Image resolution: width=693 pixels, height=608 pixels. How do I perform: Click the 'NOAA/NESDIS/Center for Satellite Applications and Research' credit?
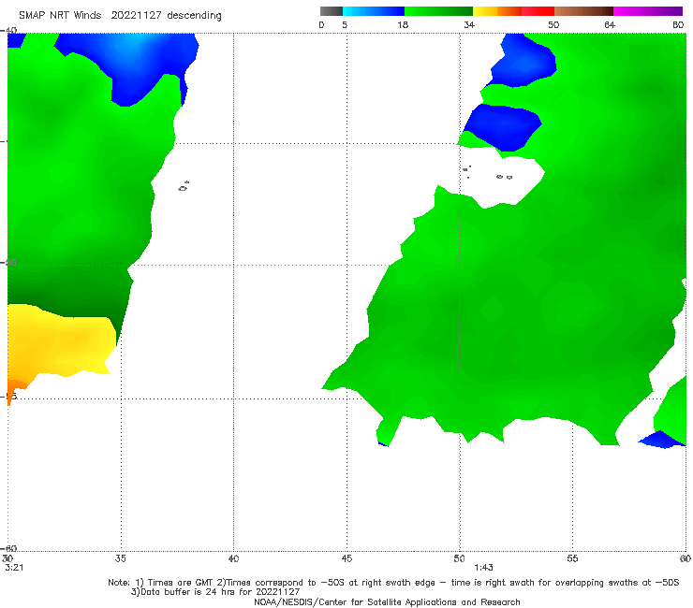(x=387, y=602)
